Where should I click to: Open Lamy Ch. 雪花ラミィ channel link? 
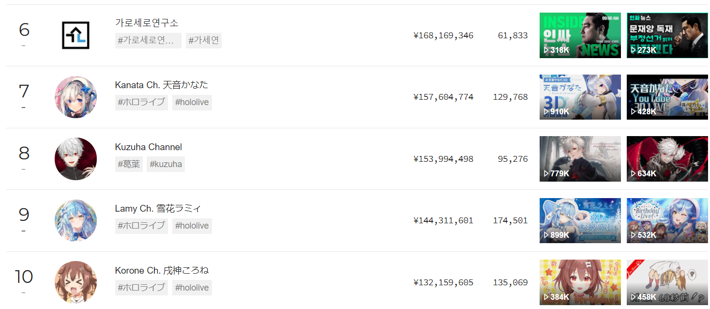(x=158, y=209)
